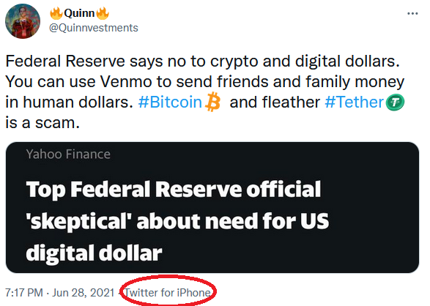Open the tweet's three-dot more options menu
This screenshot has height=306, width=430.
click(x=412, y=13)
